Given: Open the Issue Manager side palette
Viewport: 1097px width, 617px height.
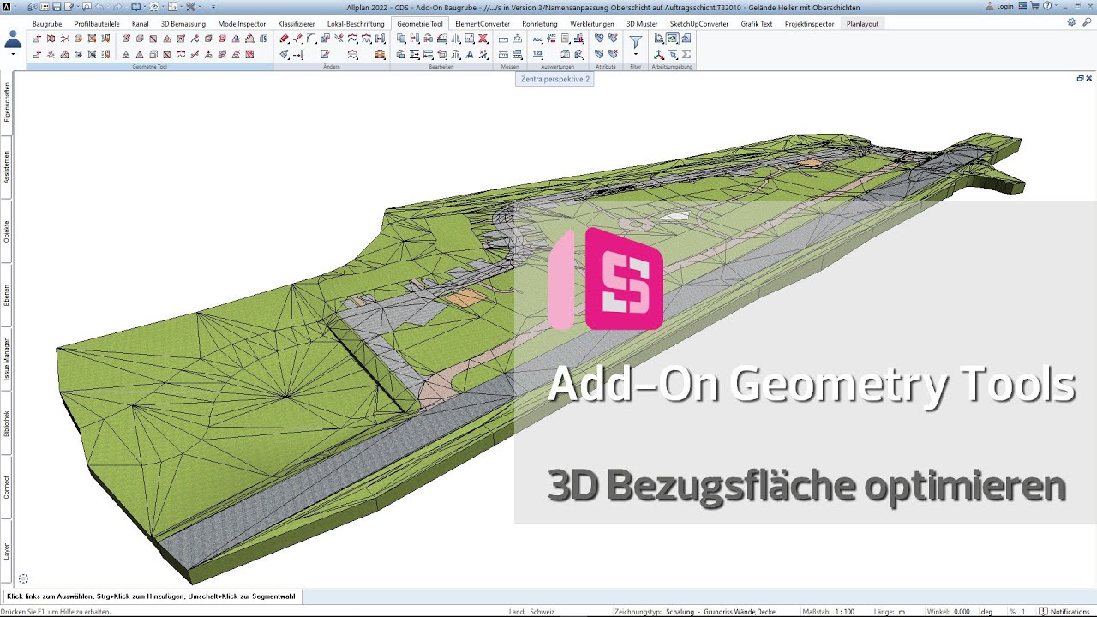Looking at the screenshot, I should coord(7,359).
